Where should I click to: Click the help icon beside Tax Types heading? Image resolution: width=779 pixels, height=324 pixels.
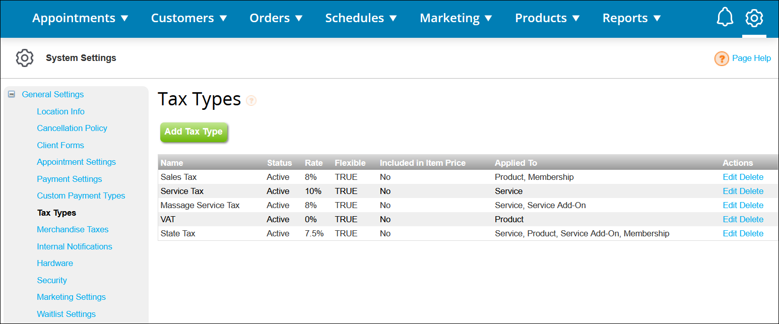coord(251,101)
